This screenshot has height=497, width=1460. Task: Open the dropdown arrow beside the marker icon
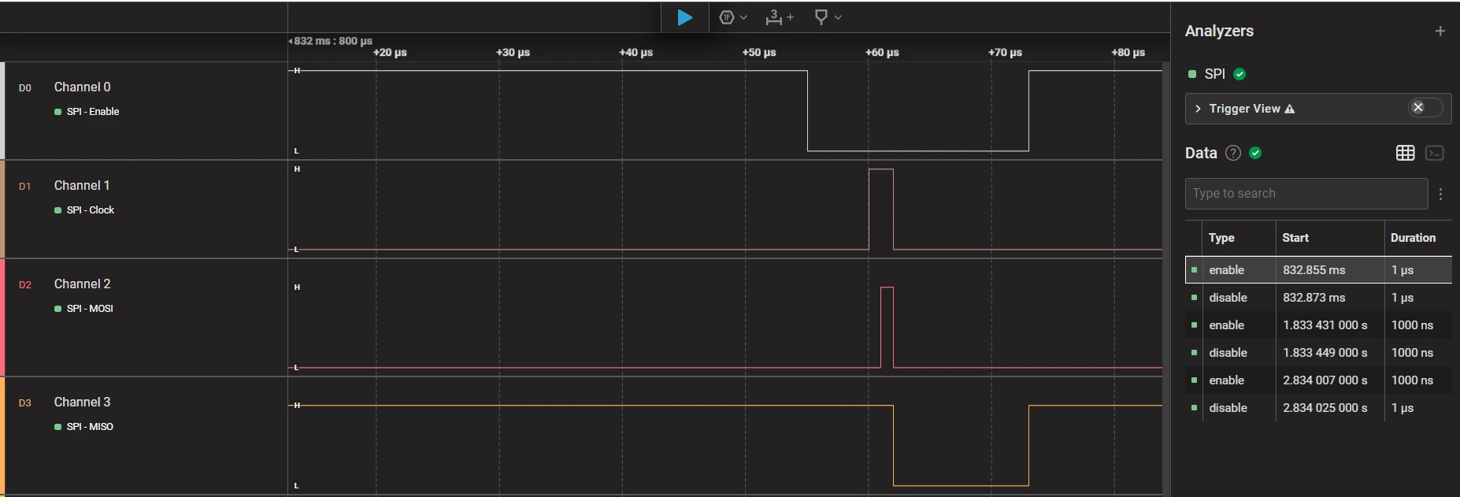tap(838, 17)
